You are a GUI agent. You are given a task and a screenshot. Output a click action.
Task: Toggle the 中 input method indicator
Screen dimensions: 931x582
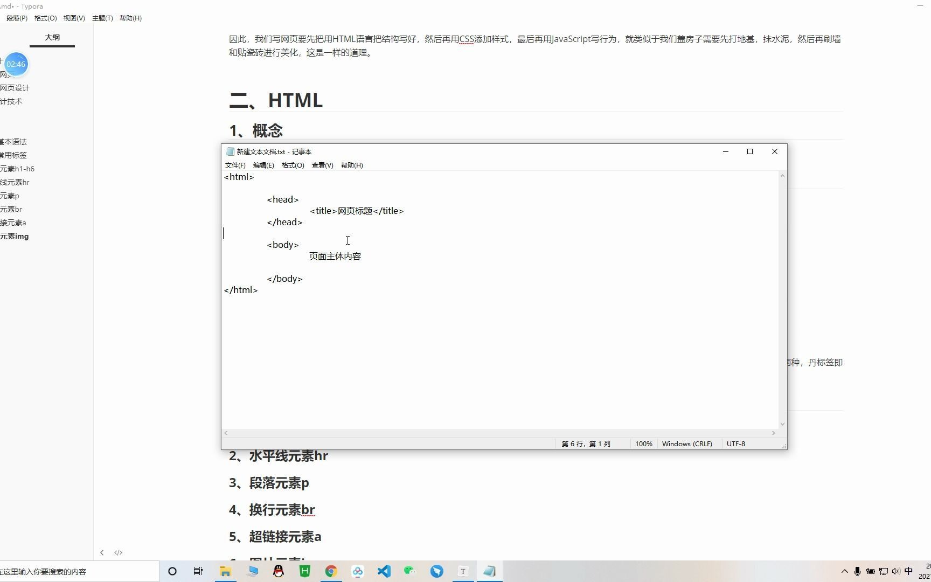909,571
